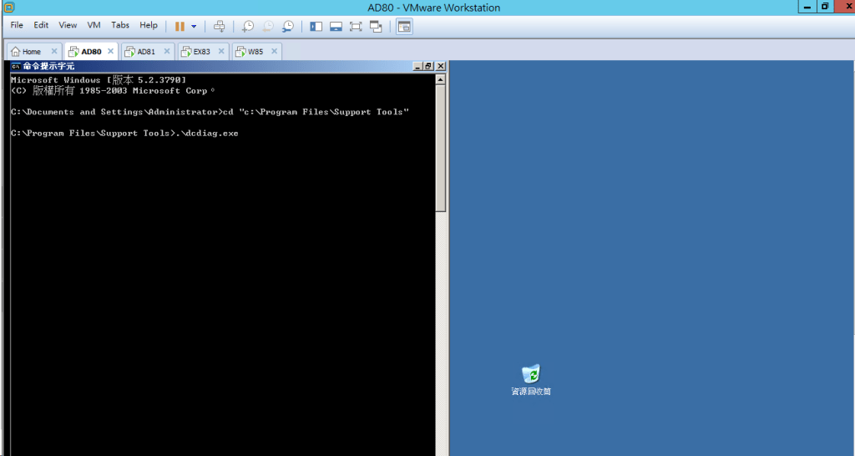The height and width of the screenshot is (456, 855).
Task: Toggle the console view icon
Action: pyautogui.click(x=404, y=26)
